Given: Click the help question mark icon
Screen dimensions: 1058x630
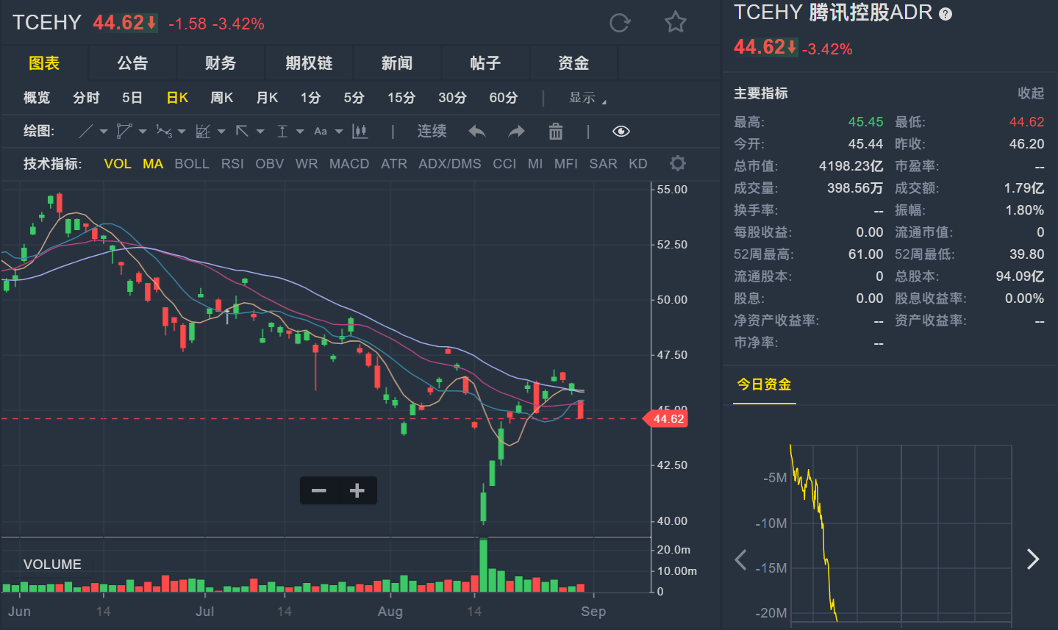Looking at the screenshot, I should pyautogui.click(x=946, y=14).
